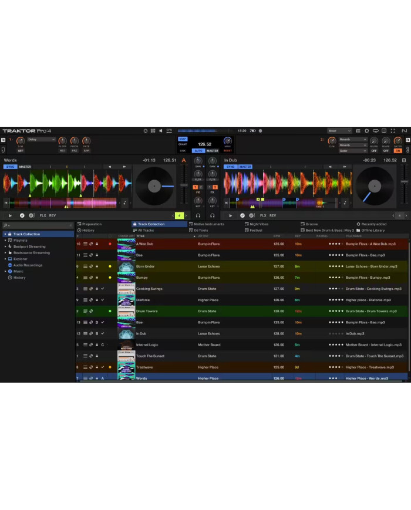
Task: Expand Beatsource Streaming tree node
Action: click(x=5, y=253)
